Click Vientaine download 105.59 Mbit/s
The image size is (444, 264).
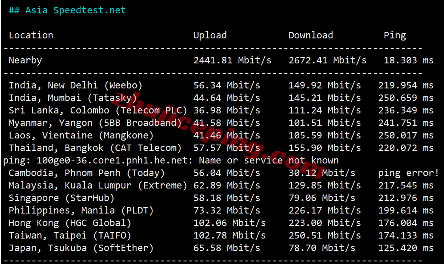coord(325,135)
